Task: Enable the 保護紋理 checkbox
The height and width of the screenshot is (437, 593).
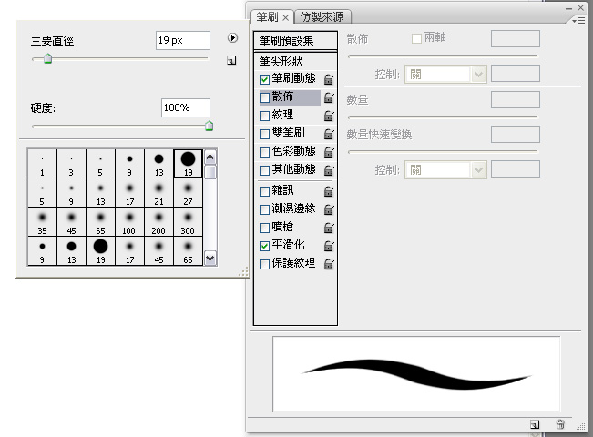Action: 264,264
